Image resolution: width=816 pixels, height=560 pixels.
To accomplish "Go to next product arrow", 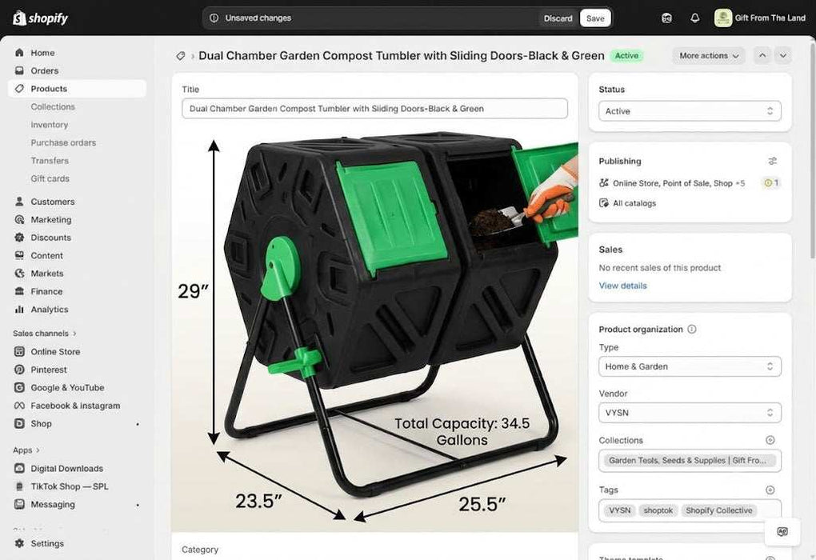I will pyautogui.click(x=783, y=56).
